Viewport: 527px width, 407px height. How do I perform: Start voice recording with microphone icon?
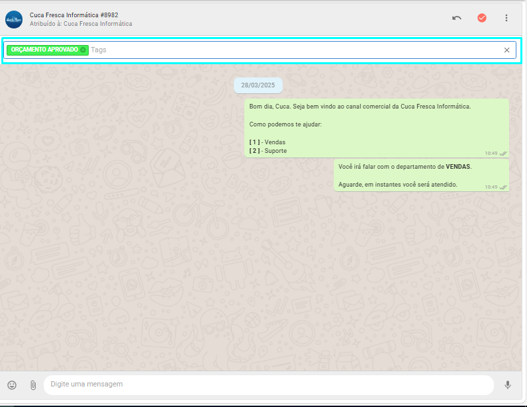click(508, 385)
